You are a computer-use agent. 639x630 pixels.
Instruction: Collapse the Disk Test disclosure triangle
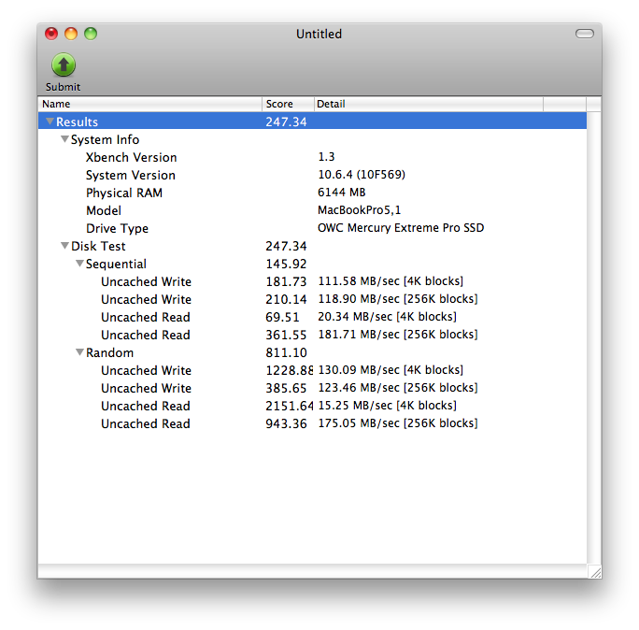pos(64,246)
